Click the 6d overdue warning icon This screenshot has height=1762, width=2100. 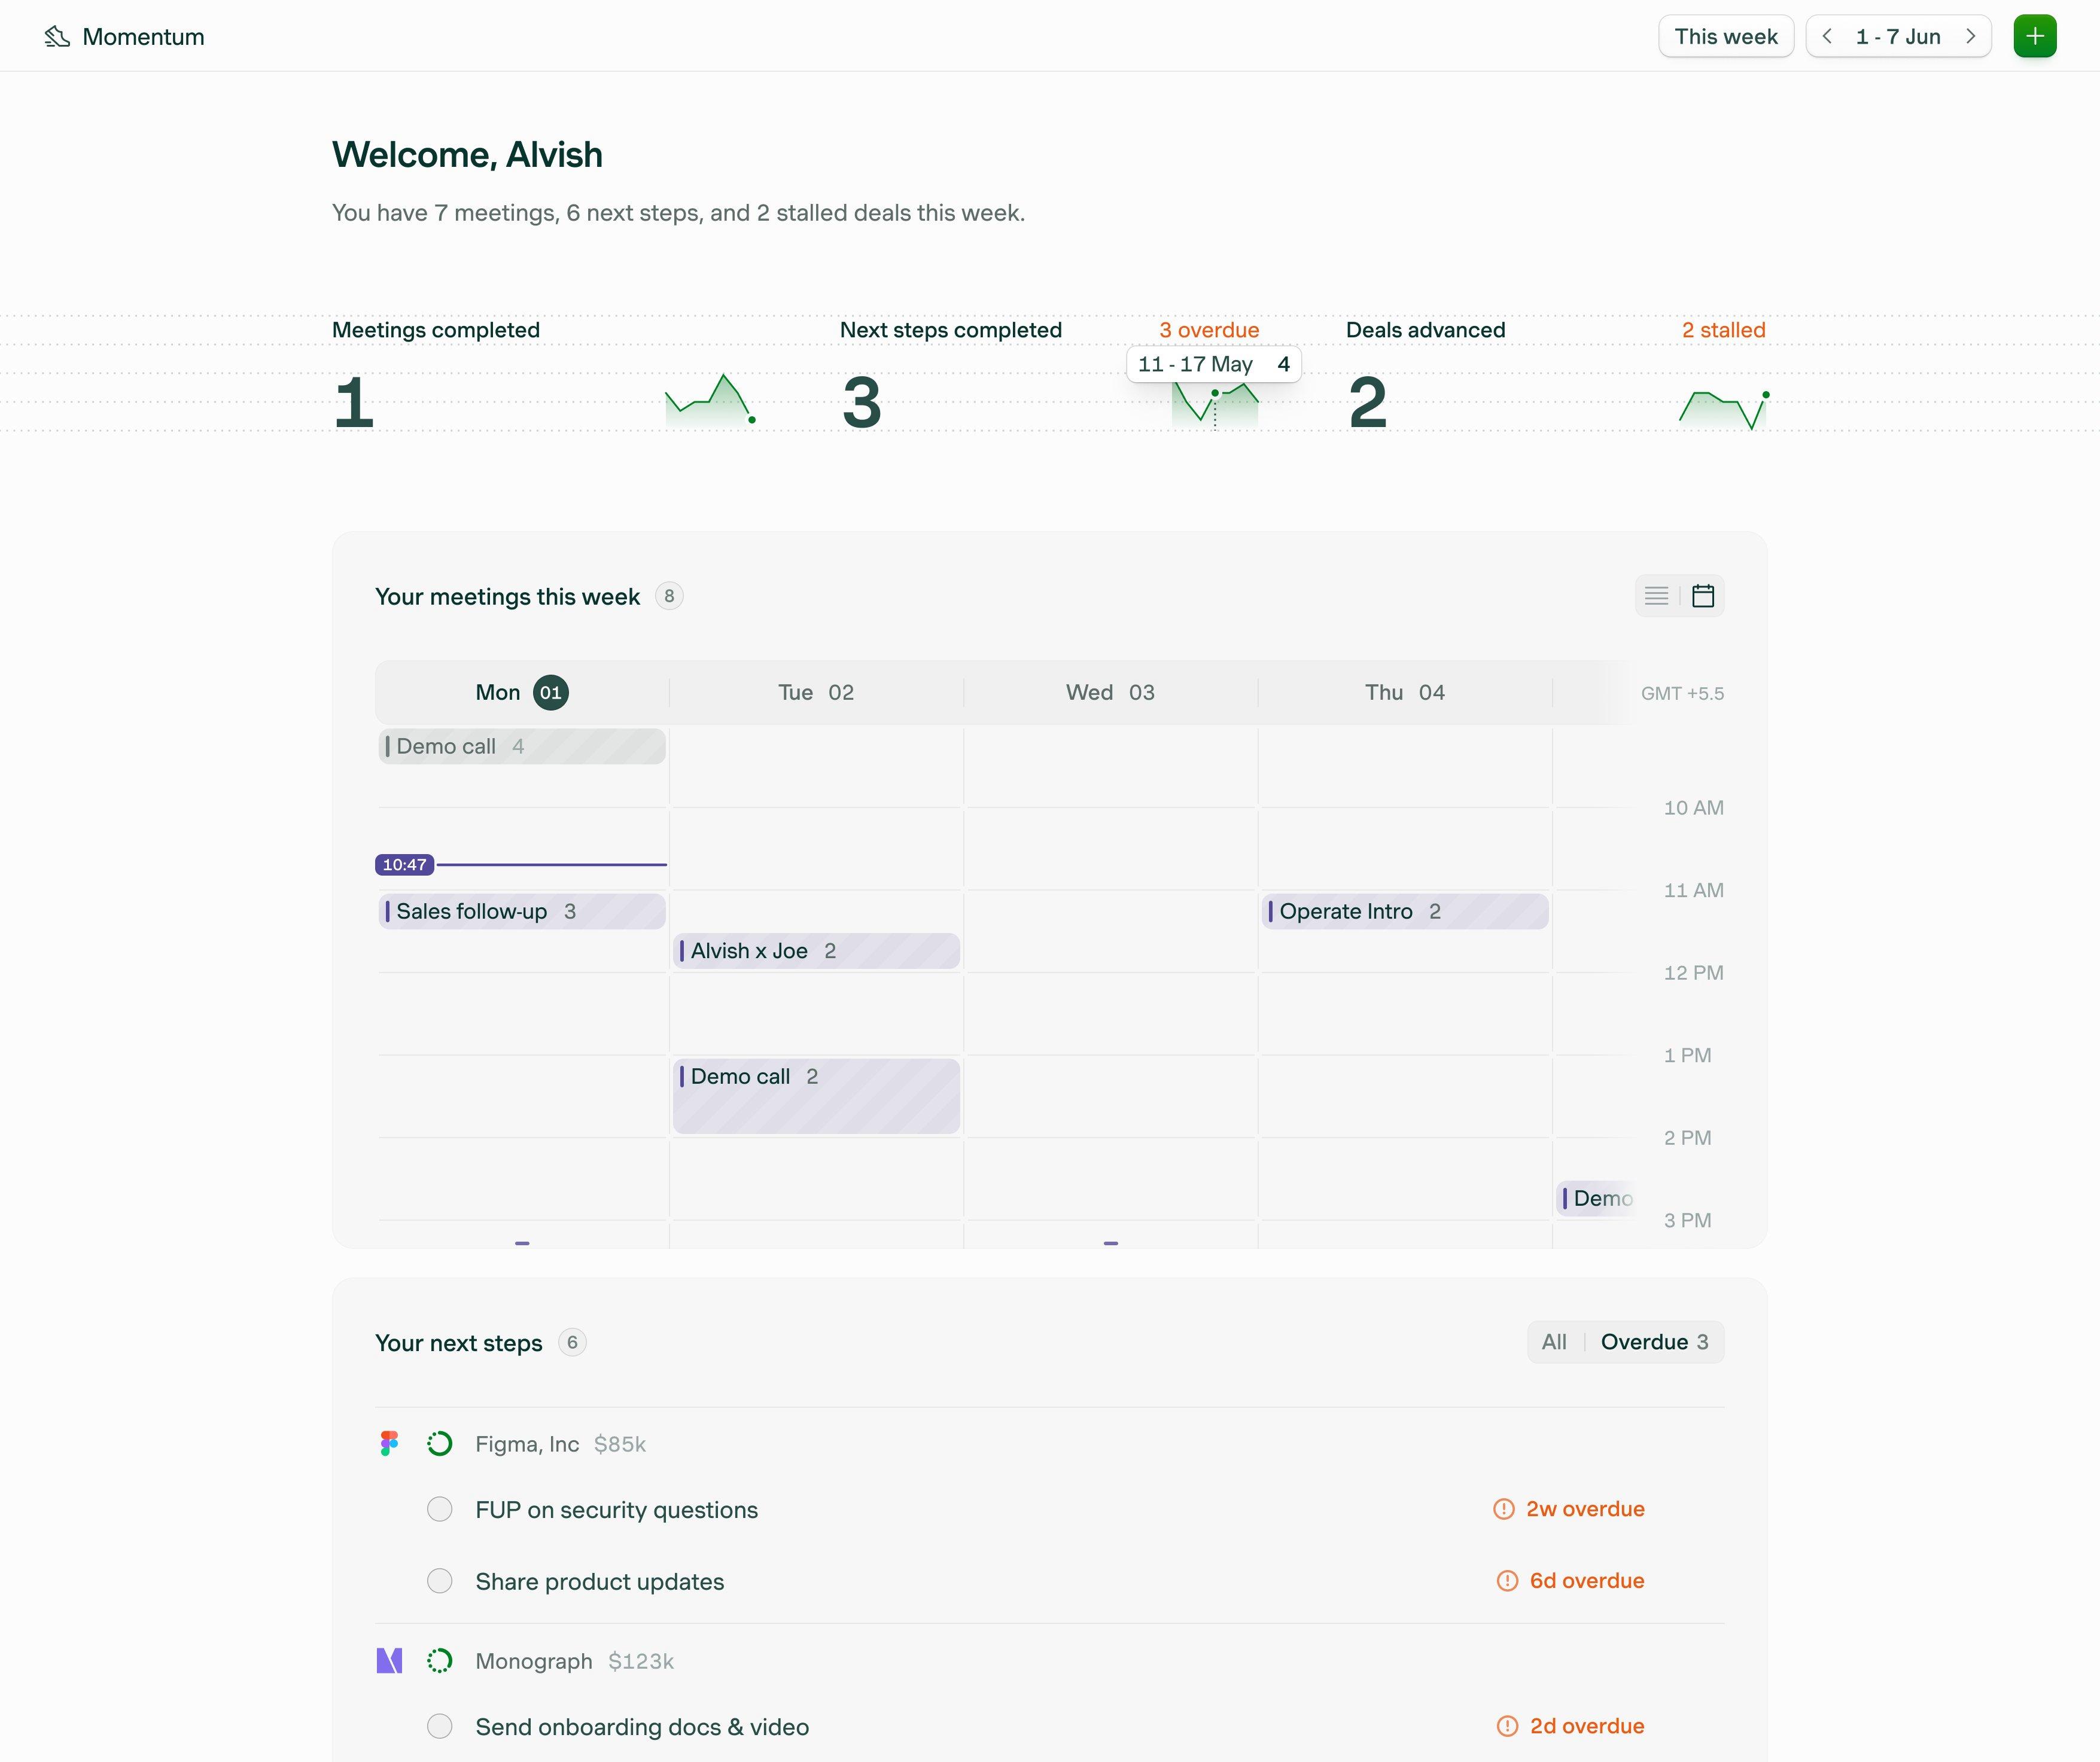(1507, 1581)
